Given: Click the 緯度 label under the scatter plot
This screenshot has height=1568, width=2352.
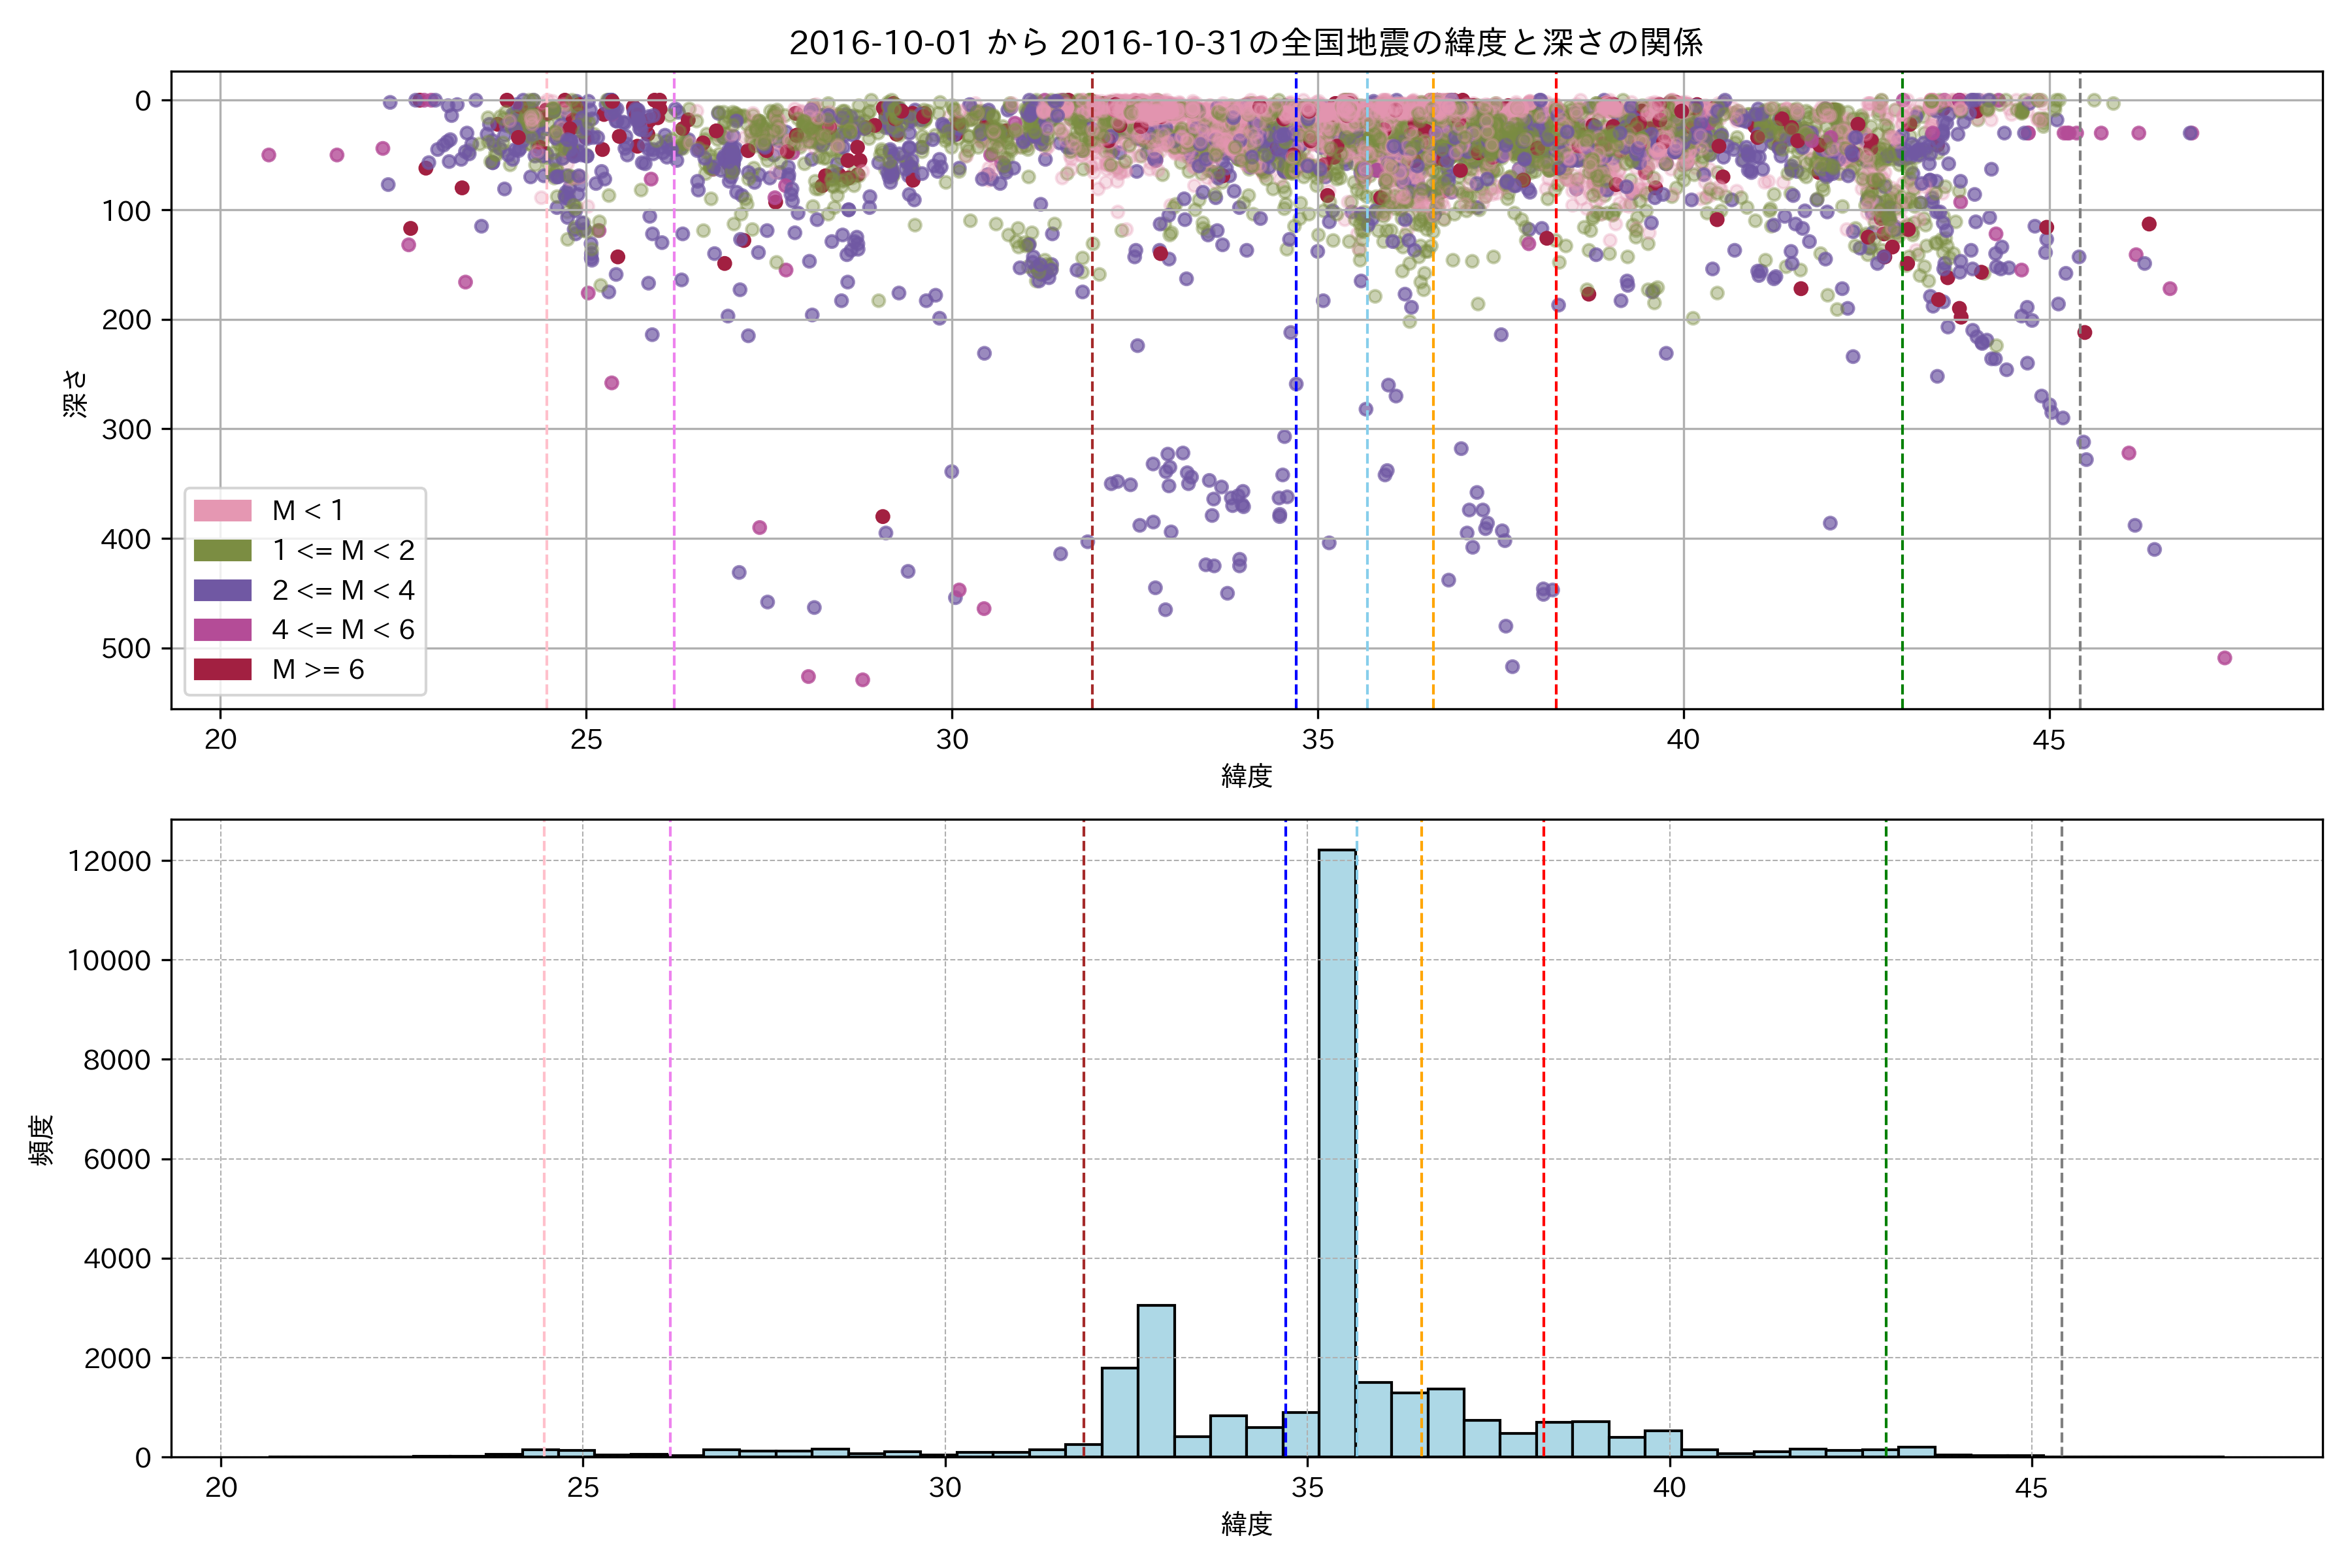Looking at the screenshot, I should (x=1246, y=776).
